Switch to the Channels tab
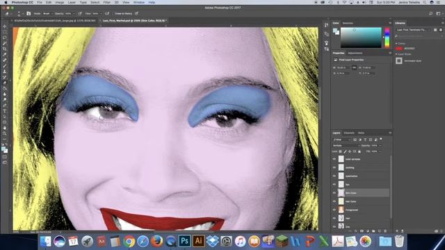 tap(349, 133)
